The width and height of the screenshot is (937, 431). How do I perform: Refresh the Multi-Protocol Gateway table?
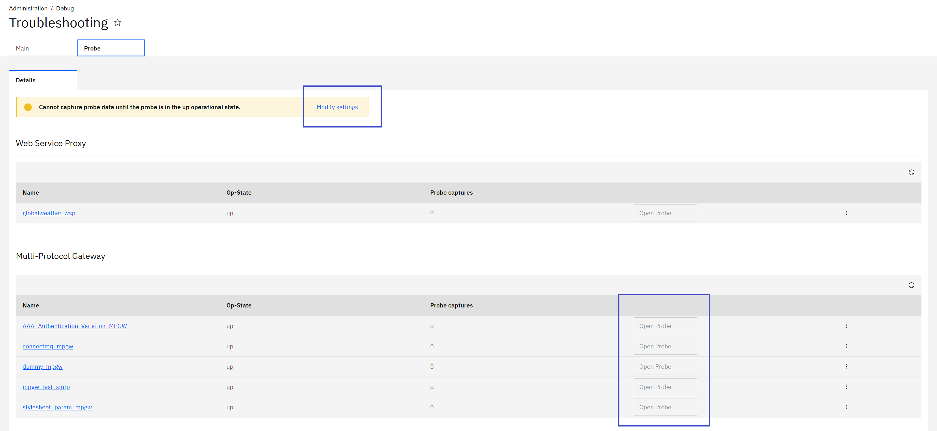[911, 285]
